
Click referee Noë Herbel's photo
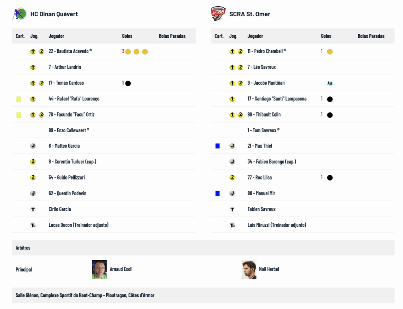tap(249, 270)
